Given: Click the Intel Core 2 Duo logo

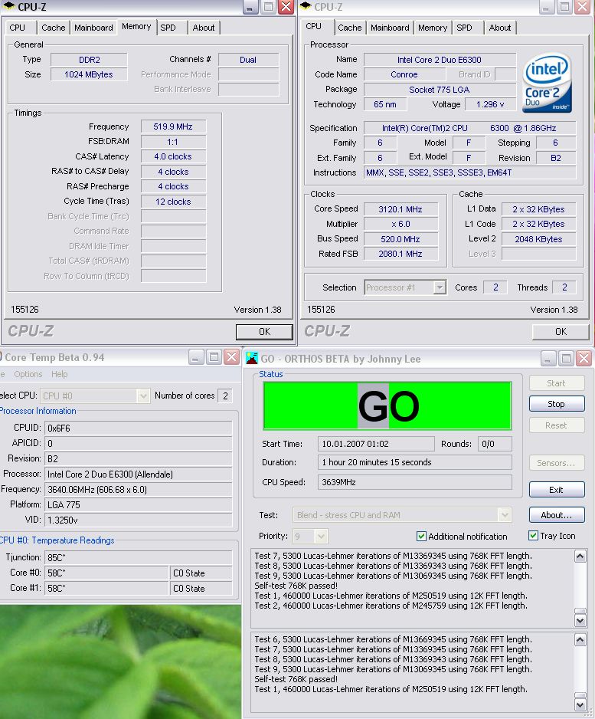Looking at the screenshot, I should [547, 83].
